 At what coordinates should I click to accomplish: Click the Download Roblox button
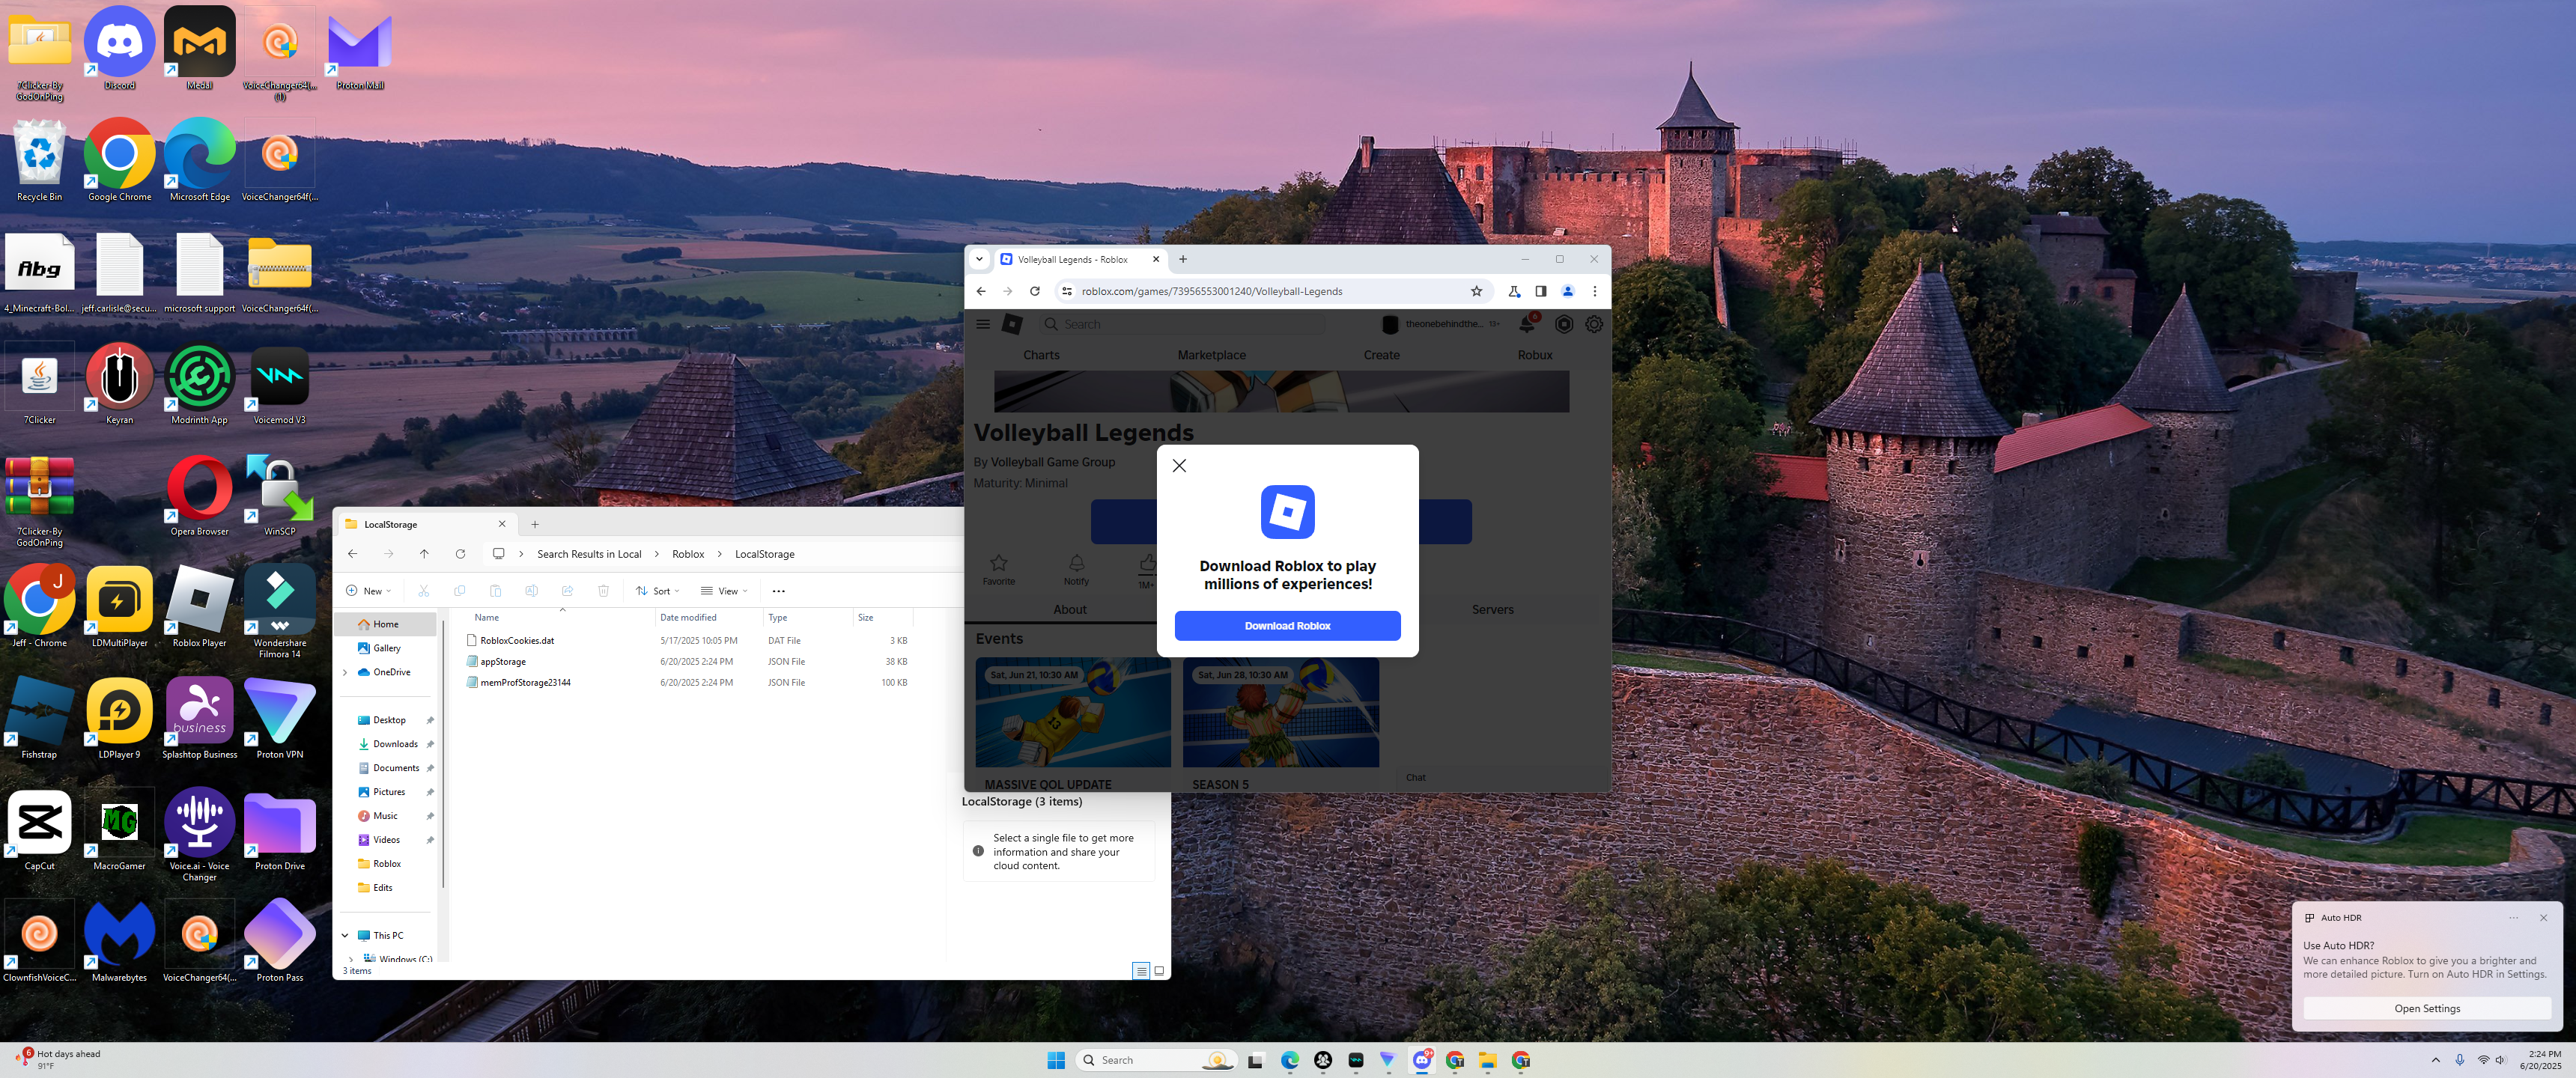pos(1287,626)
